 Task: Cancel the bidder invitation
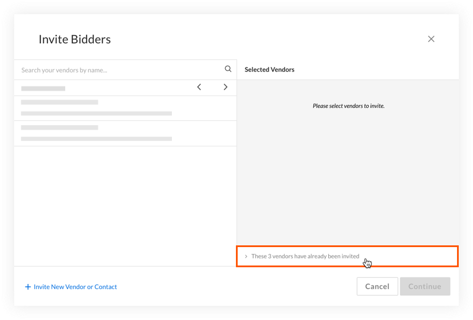coord(377,286)
